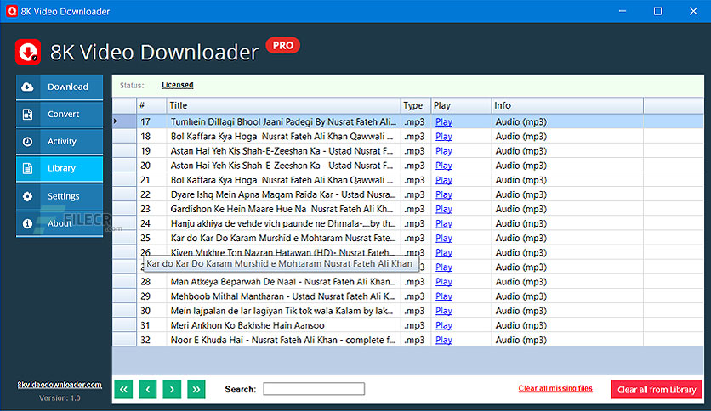711x411 pixels.
Task: Click row number 28 cell
Action: tap(151, 282)
